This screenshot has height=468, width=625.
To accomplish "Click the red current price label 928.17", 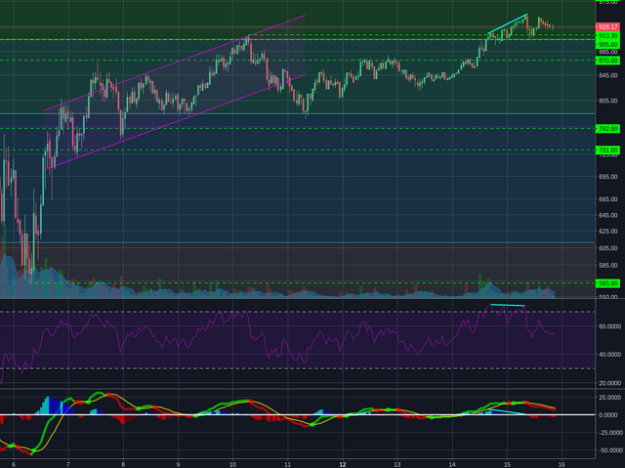I will pos(607,27).
